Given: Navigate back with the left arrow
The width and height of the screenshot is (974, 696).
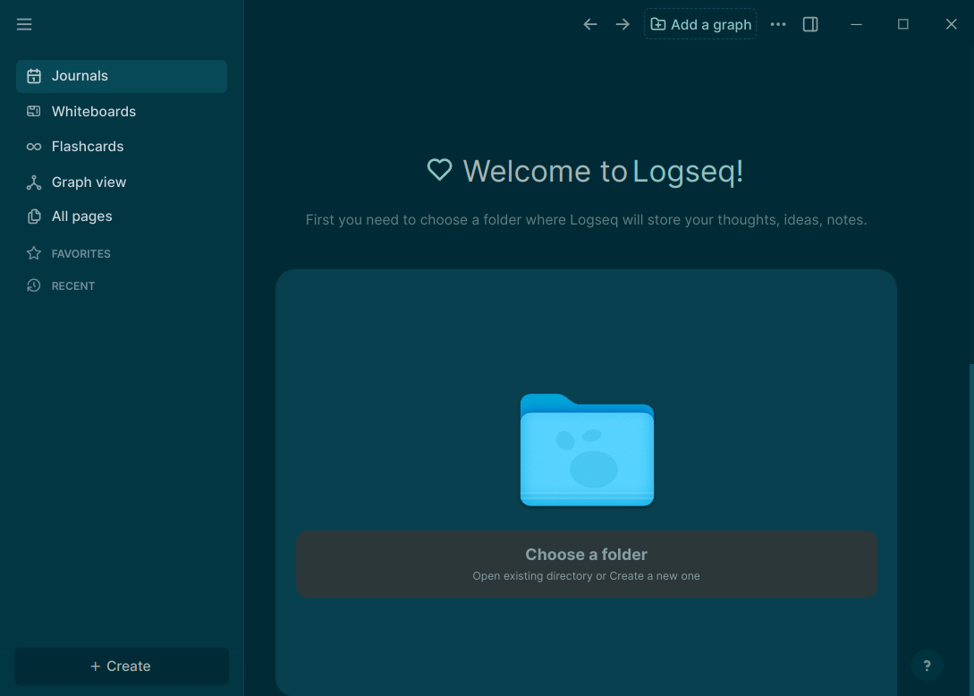Looking at the screenshot, I should 589,24.
